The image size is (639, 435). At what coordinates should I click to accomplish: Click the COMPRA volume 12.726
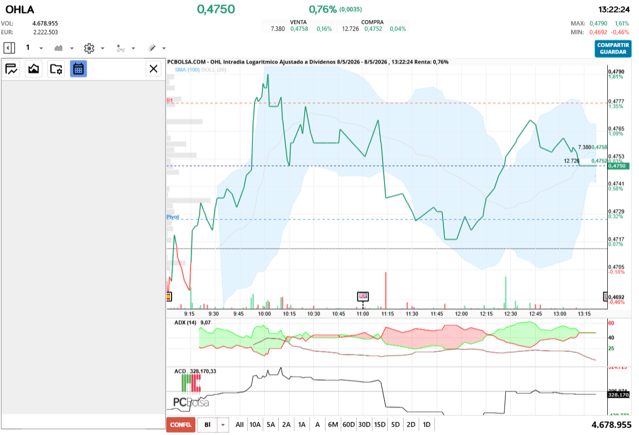coord(350,29)
